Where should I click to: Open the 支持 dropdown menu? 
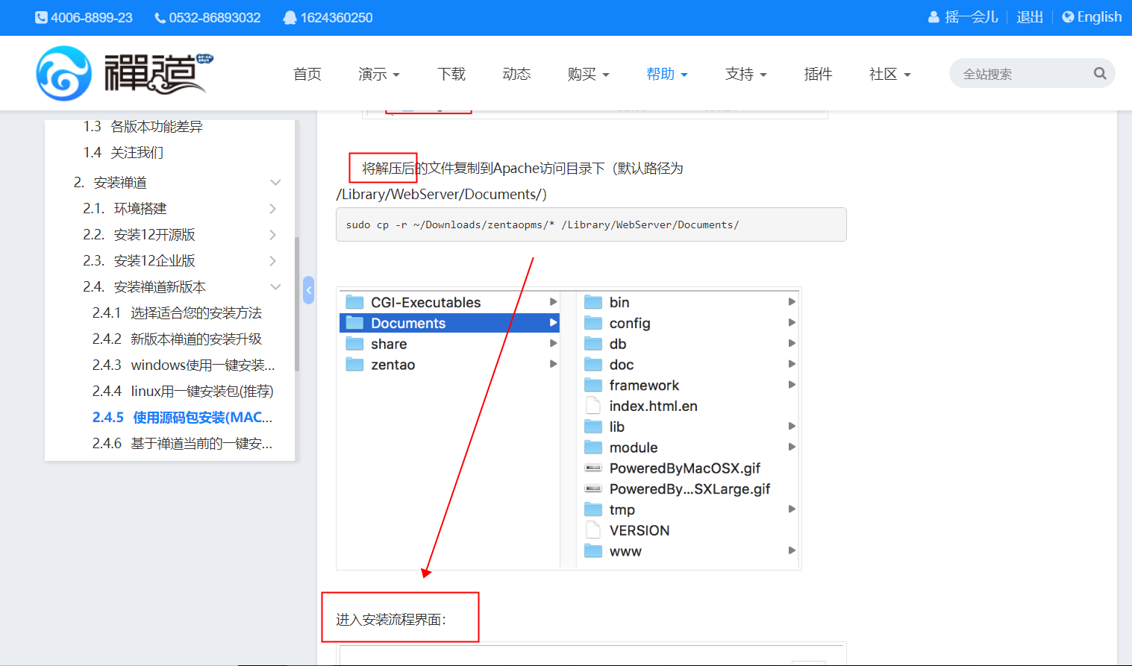click(746, 74)
